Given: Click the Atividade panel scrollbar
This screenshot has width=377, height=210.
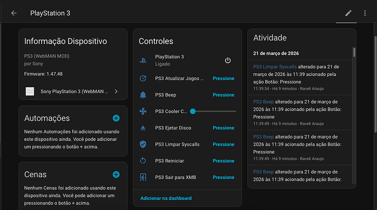Looking at the screenshot, I should tap(354, 52).
